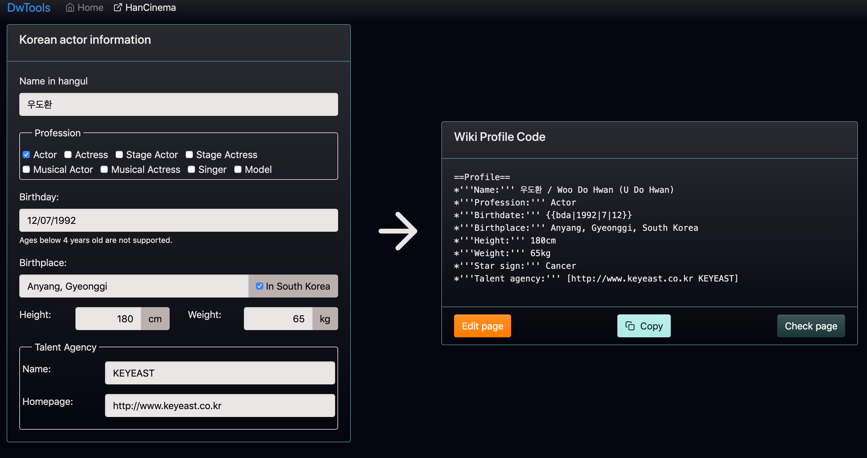Screen dimensions: 867x458
Task: Check the Actress checkbox
Action: 68,154
